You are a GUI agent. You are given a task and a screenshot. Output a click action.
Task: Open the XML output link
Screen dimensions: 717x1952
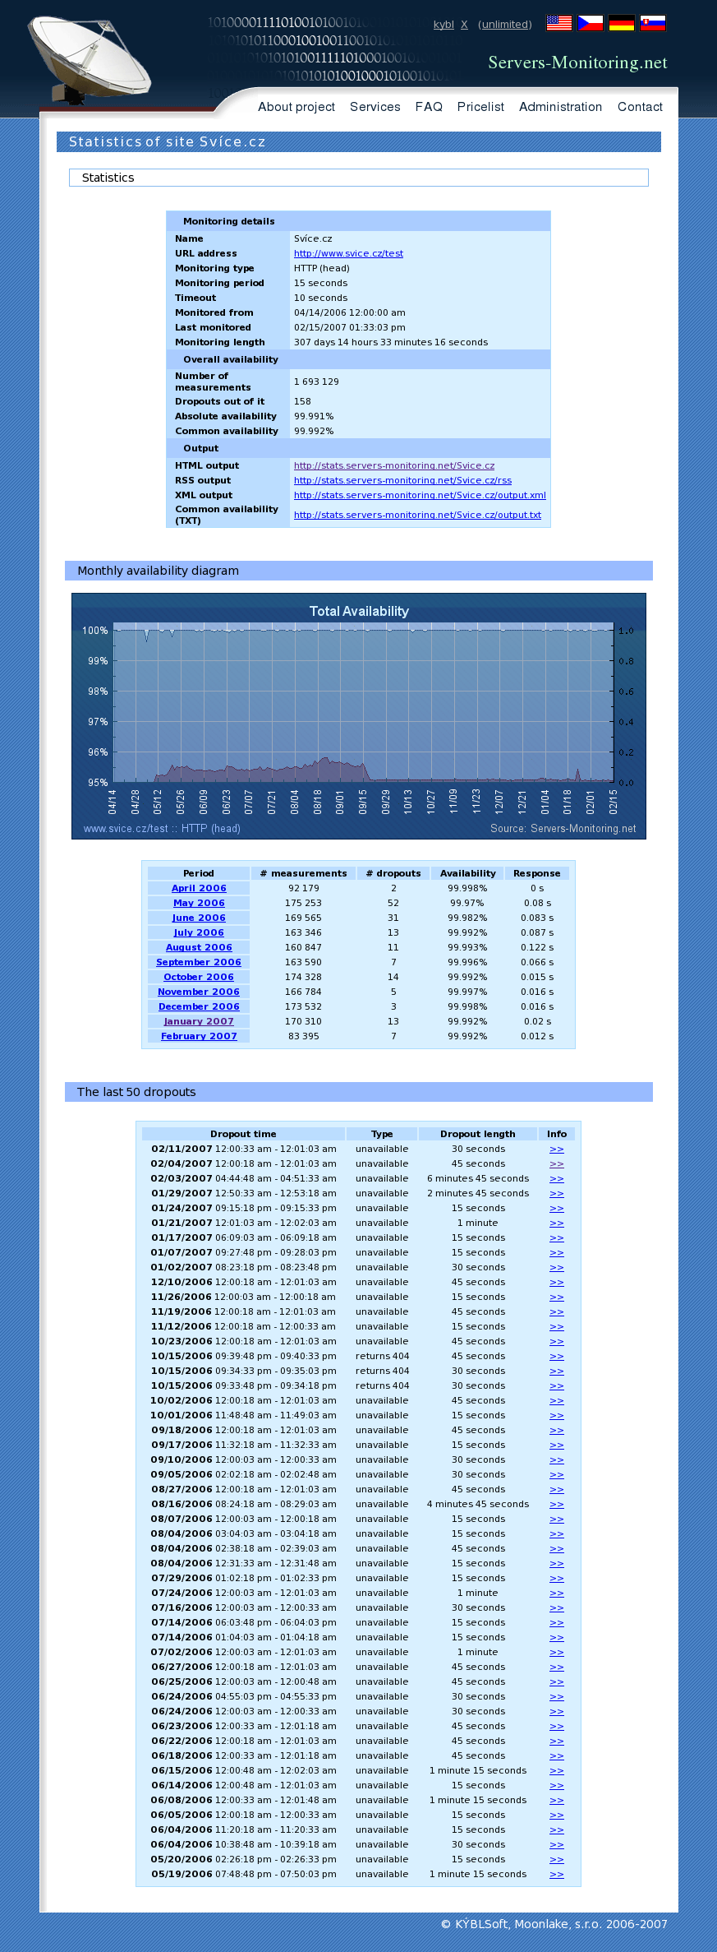click(420, 495)
